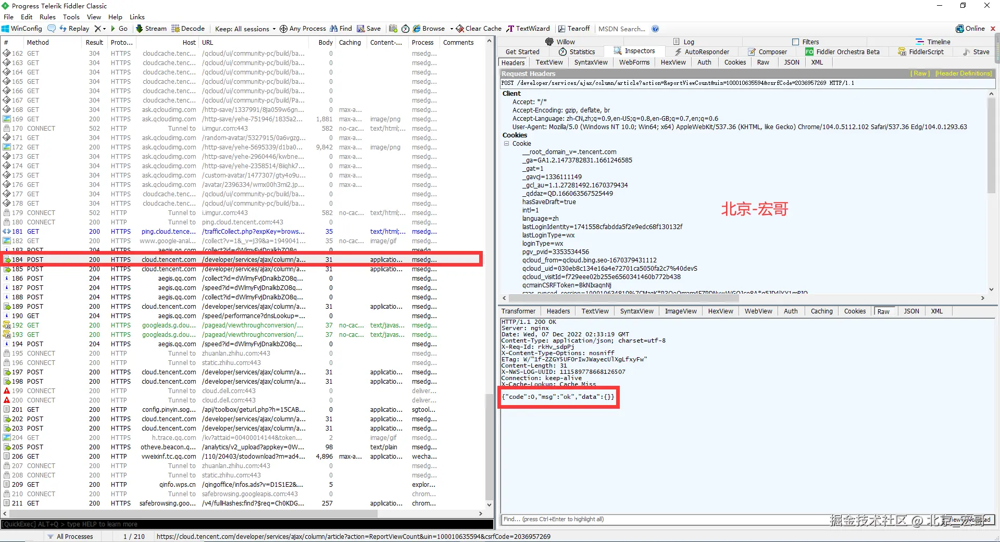Click the speech bubble comment icon

click(x=52, y=29)
